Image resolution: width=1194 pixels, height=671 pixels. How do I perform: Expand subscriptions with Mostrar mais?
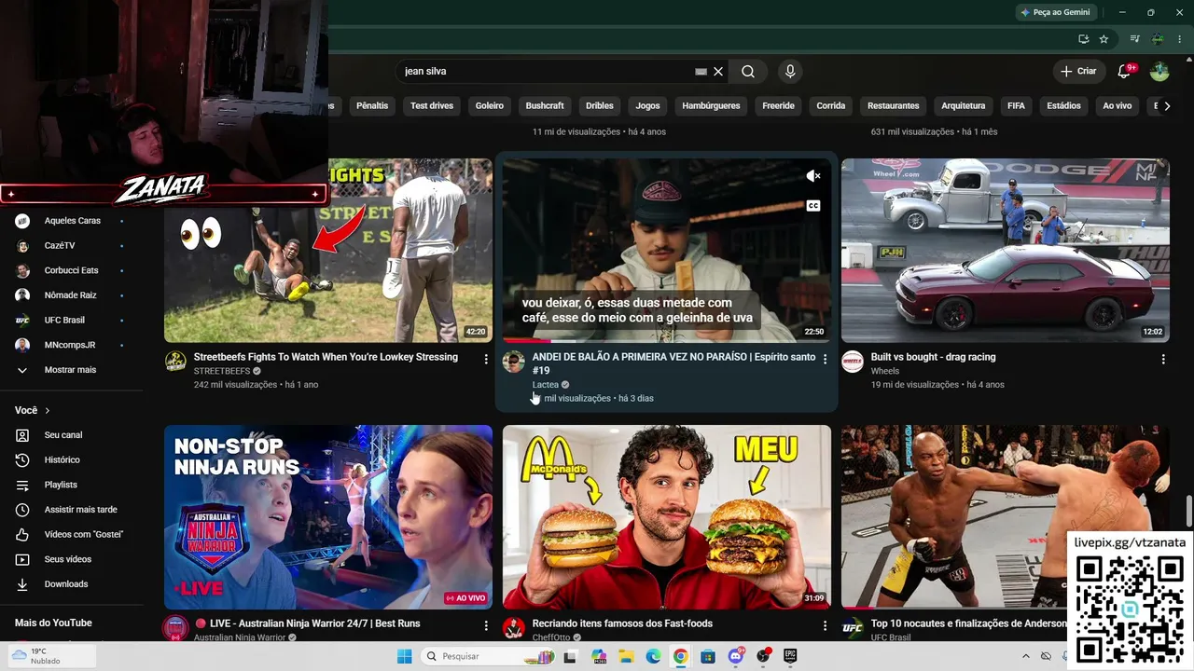(x=72, y=370)
